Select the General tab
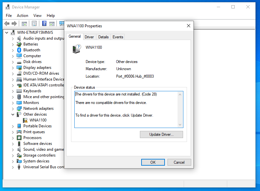 tap(75, 36)
